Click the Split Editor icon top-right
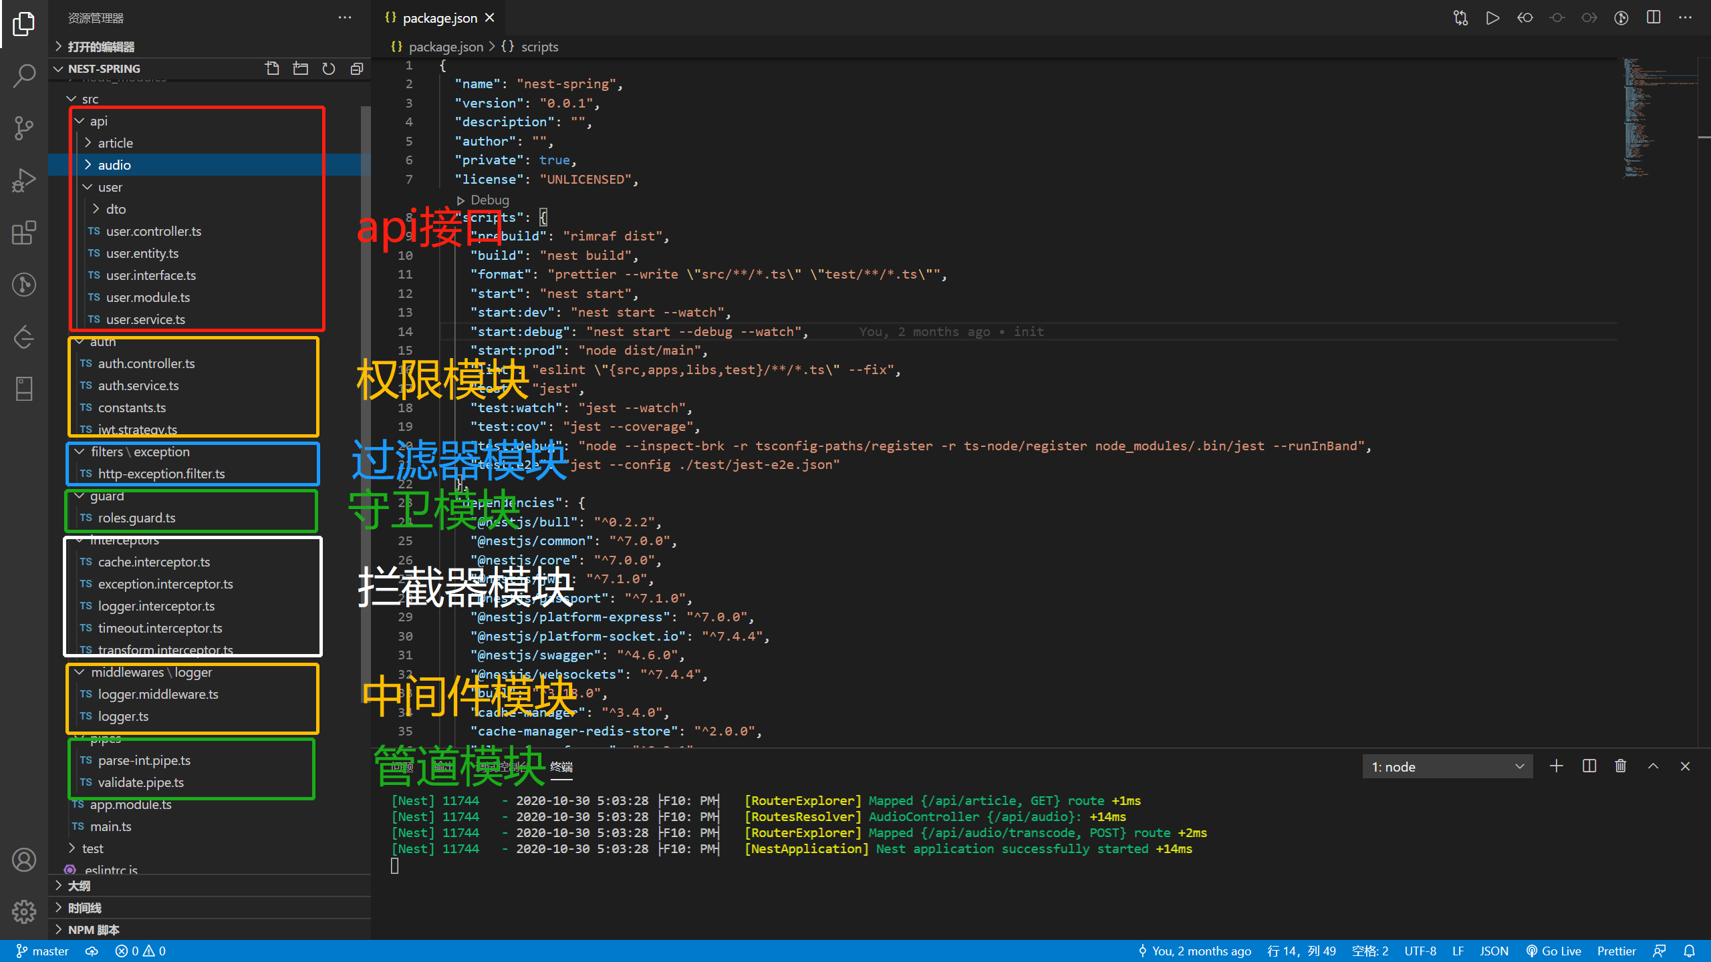The width and height of the screenshot is (1711, 962). 1655,17
